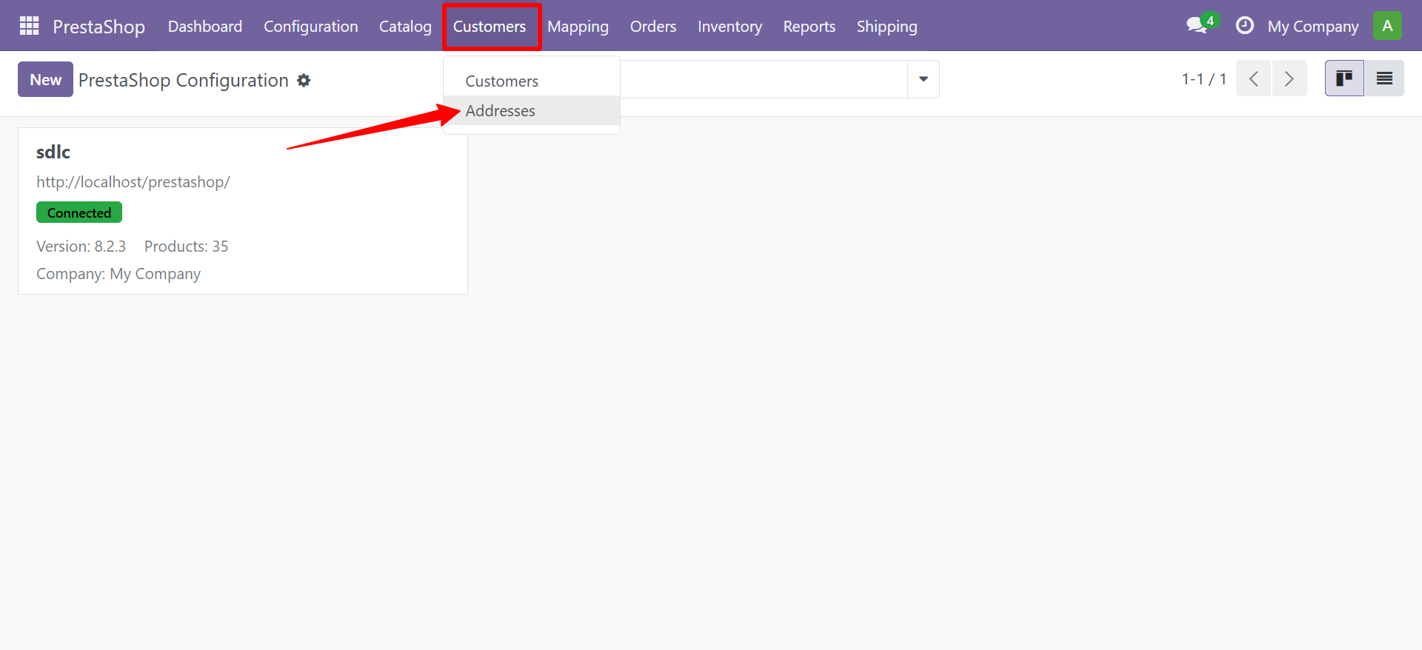Viewport: 1422px width, 650px height.
Task: Expand the search options dropdown arrow
Action: click(x=924, y=79)
